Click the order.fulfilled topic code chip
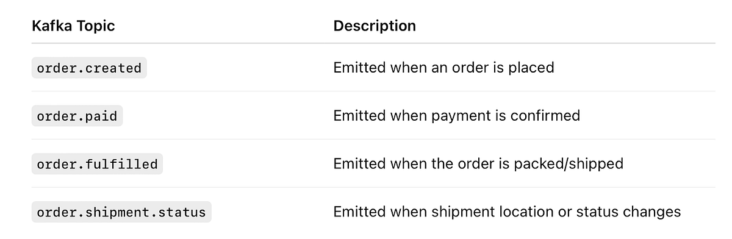The height and width of the screenshot is (239, 732). (97, 164)
